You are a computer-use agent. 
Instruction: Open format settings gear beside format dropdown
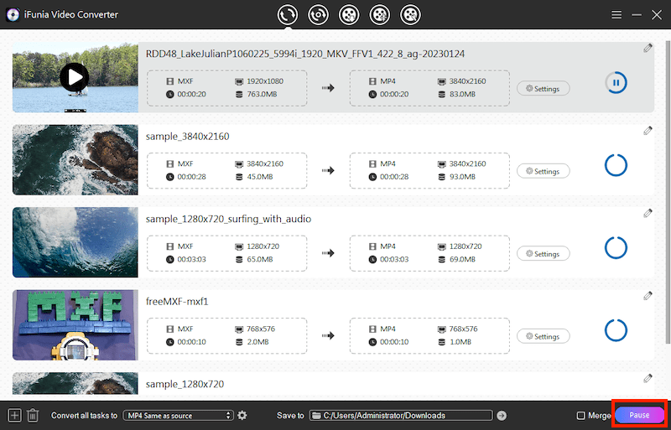click(242, 415)
